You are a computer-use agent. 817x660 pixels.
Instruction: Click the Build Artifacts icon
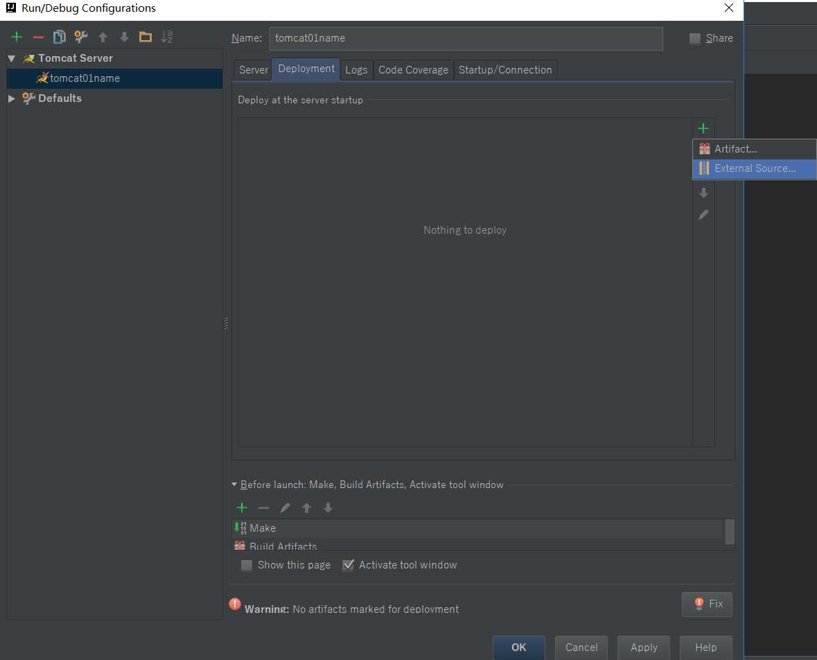(240, 546)
